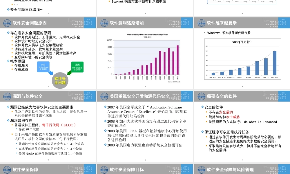Click the page number on slide 9
Screen dimensions: 290x174
pyautogui.click(x=145, y=86)
